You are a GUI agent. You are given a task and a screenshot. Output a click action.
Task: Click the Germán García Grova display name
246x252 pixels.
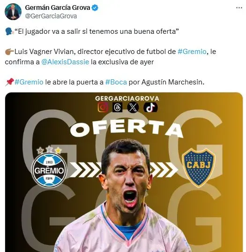58,8
